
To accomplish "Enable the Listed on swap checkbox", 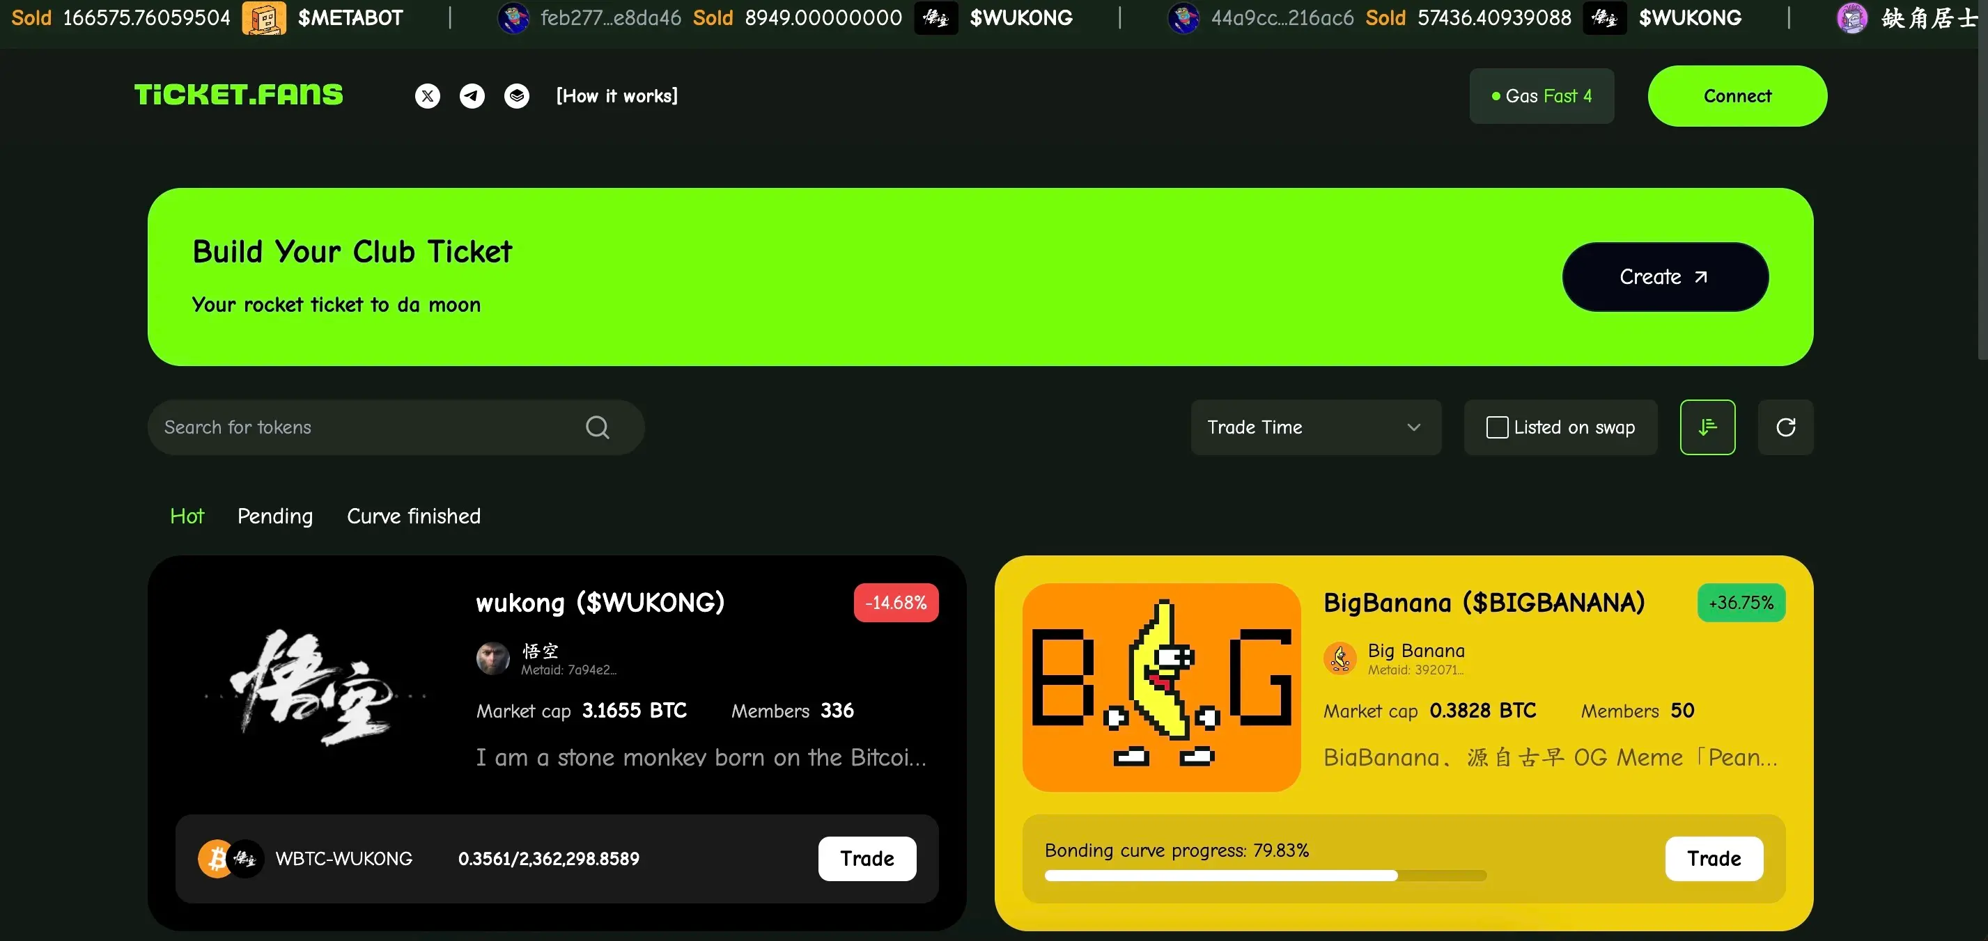I will coord(1498,427).
